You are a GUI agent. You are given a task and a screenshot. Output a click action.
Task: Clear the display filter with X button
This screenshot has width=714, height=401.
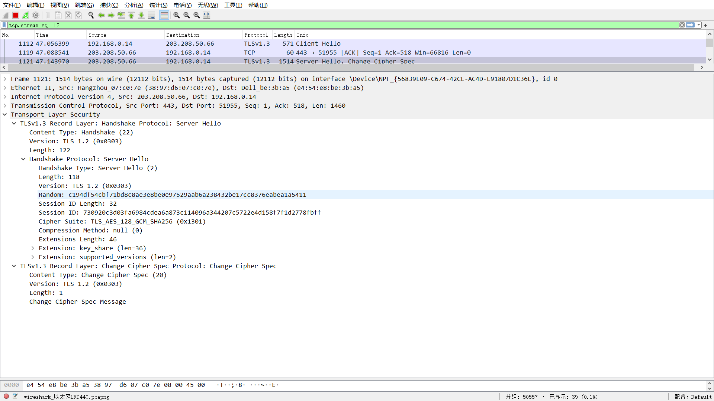pyautogui.click(x=682, y=25)
